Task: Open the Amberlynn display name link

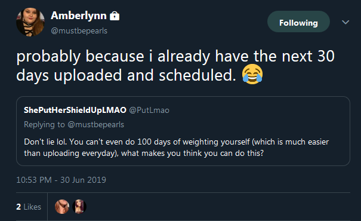Action: (79, 16)
